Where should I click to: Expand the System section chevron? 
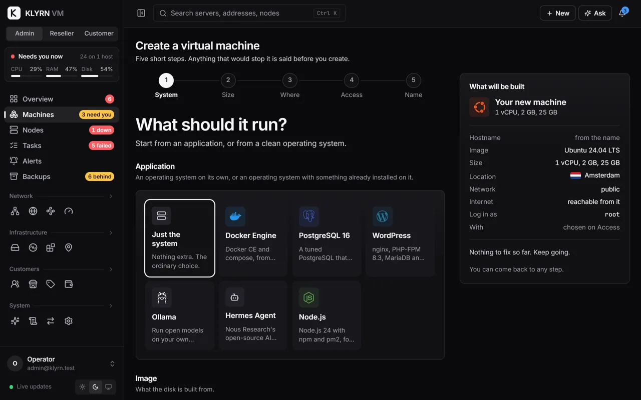click(111, 305)
